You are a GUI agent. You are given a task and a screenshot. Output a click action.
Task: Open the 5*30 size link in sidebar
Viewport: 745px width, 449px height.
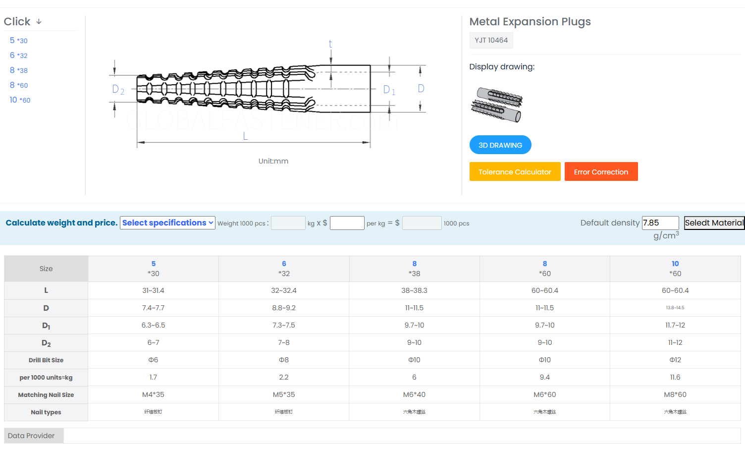(19, 41)
